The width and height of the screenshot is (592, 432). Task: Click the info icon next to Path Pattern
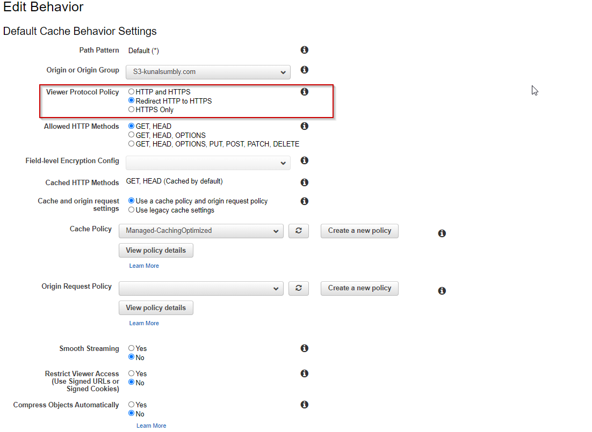304,49
